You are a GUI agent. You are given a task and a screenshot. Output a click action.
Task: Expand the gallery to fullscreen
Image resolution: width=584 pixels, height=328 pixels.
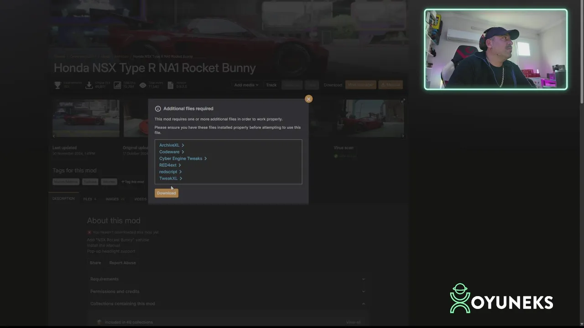(x=403, y=101)
